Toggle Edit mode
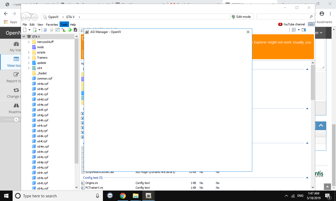Image resolution: width=336 pixels, height=201 pixels. point(241,17)
